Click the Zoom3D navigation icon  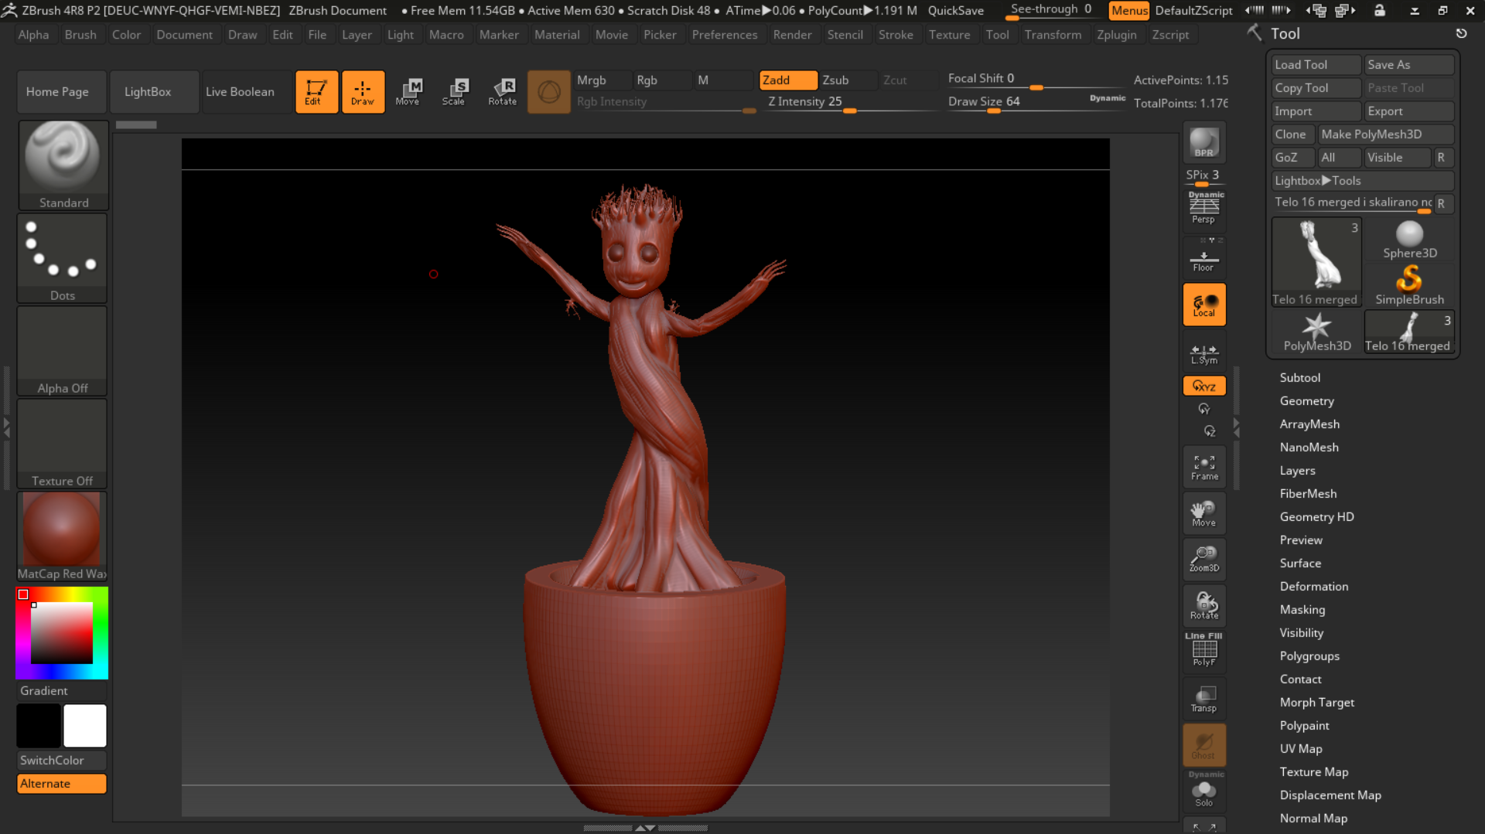click(x=1203, y=559)
